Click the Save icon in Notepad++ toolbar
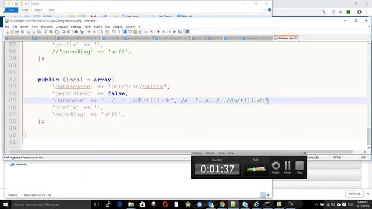The height and width of the screenshot is (209, 372). [17, 32]
